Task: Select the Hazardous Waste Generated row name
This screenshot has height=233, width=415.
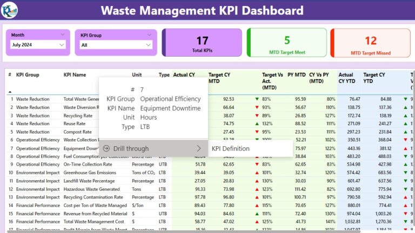Action: pos(91,189)
